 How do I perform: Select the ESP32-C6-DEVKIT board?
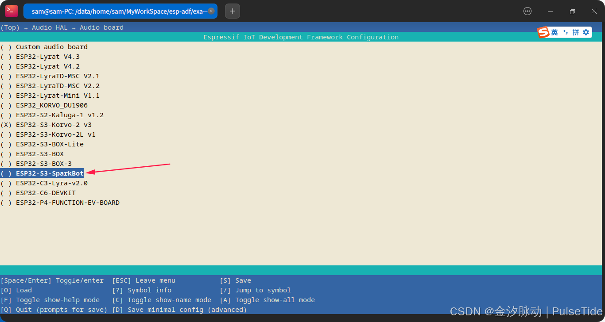pos(38,193)
